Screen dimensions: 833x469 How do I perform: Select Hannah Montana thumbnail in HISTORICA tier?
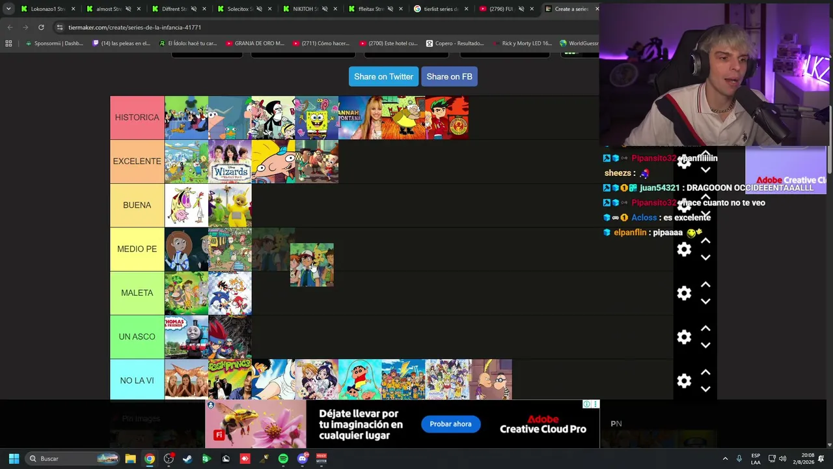click(x=360, y=118)
